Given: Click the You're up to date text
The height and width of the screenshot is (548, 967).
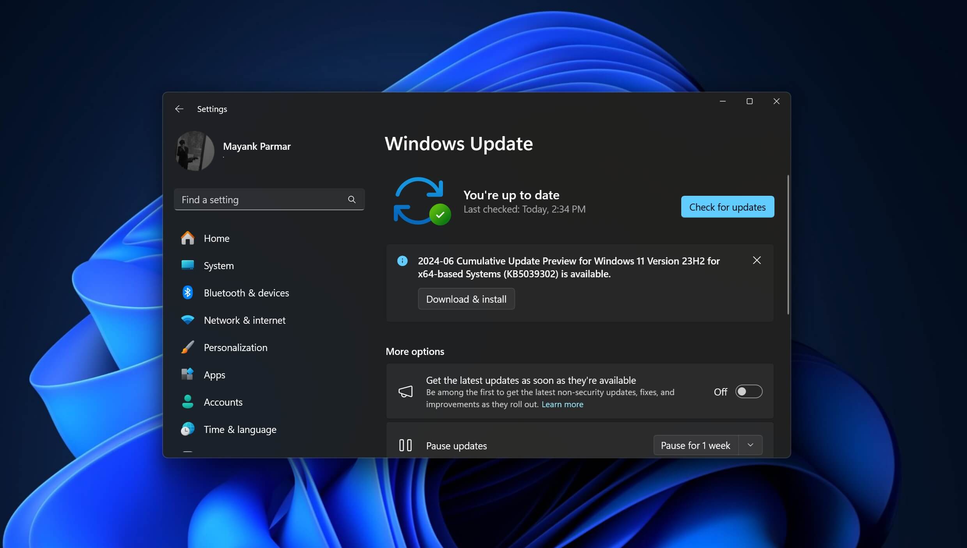Looking at the screenshot, I should (x=511, y=195).
